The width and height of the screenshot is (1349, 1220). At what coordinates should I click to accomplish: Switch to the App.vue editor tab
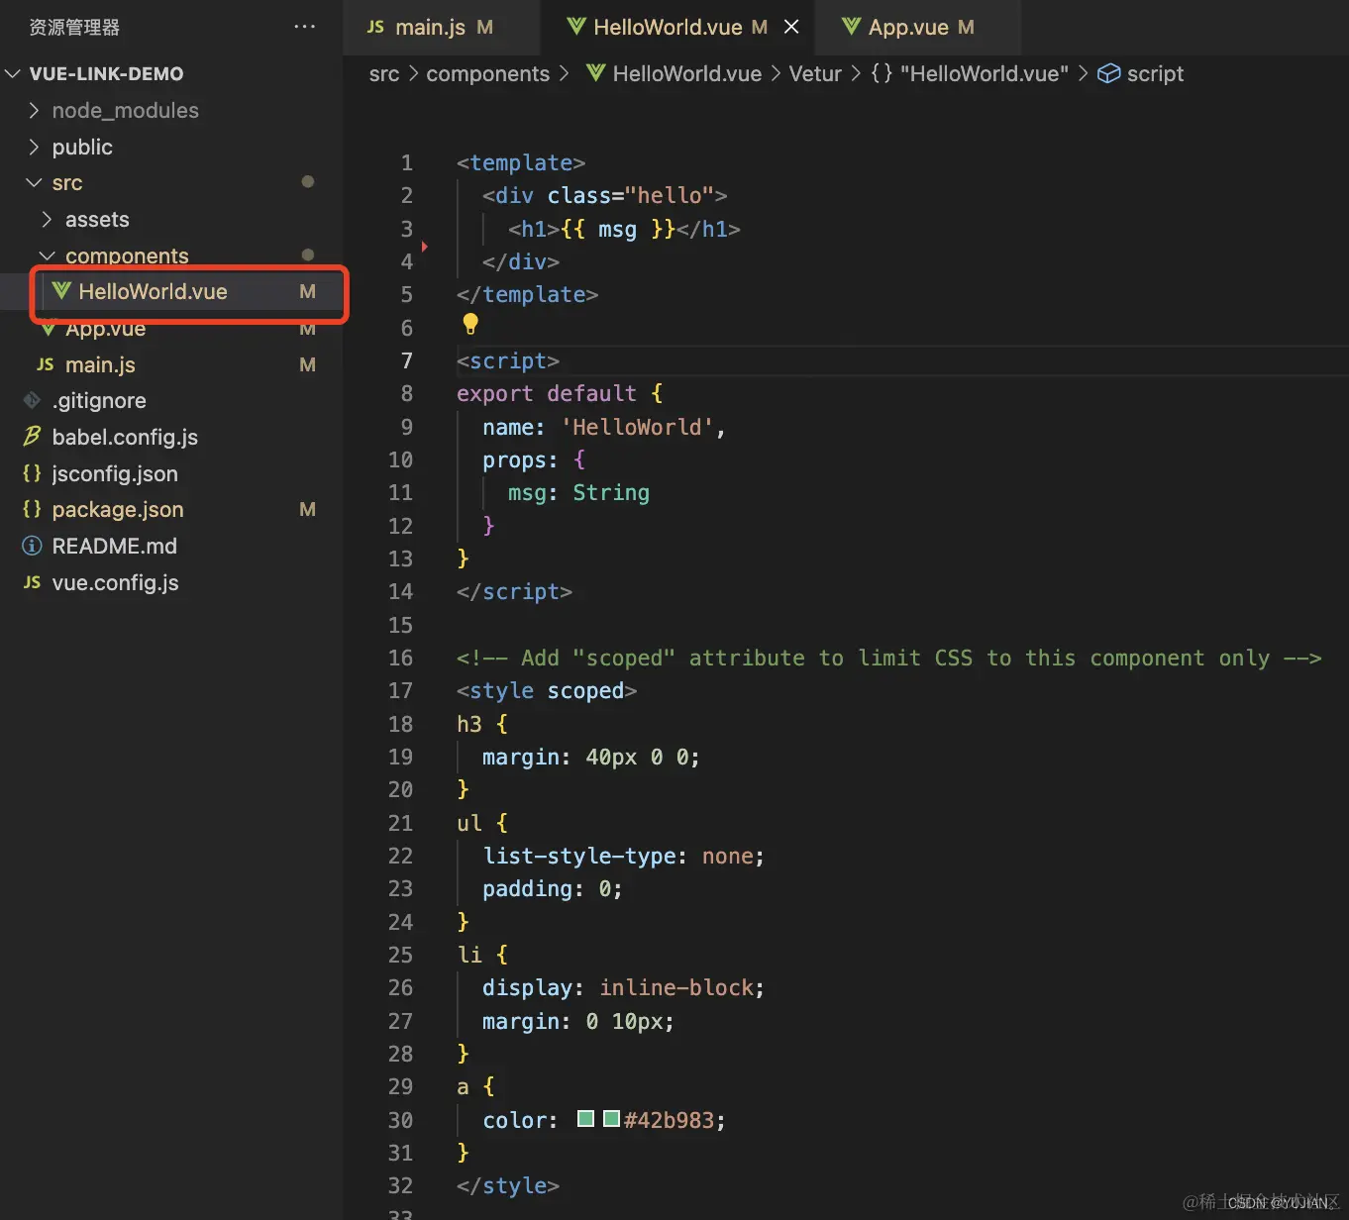coord(917,28)
